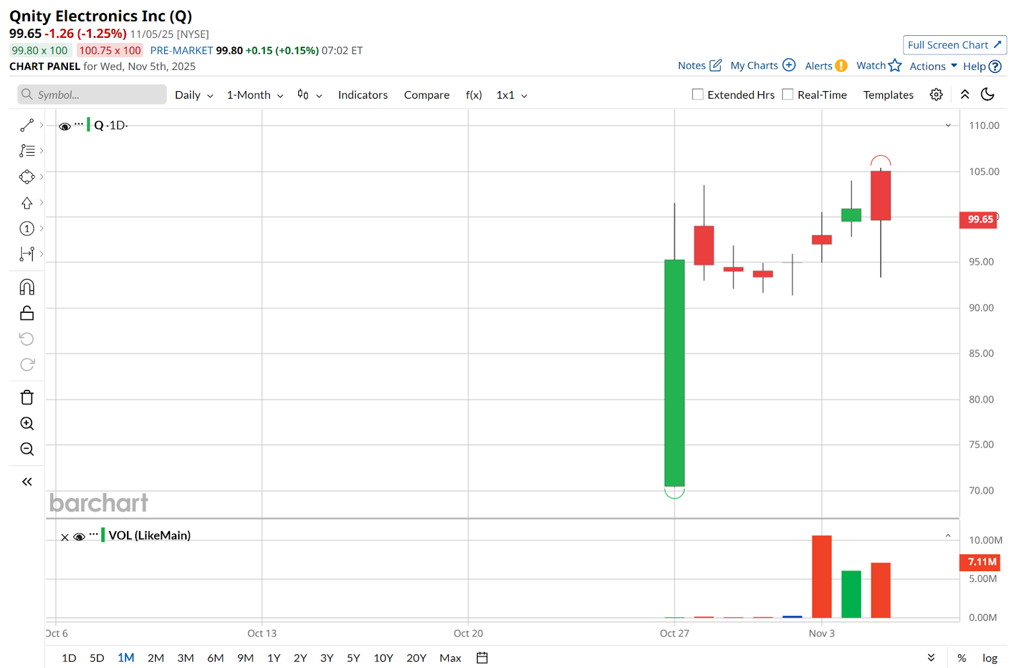Open the text annotation list tool

tap(27, 151)
